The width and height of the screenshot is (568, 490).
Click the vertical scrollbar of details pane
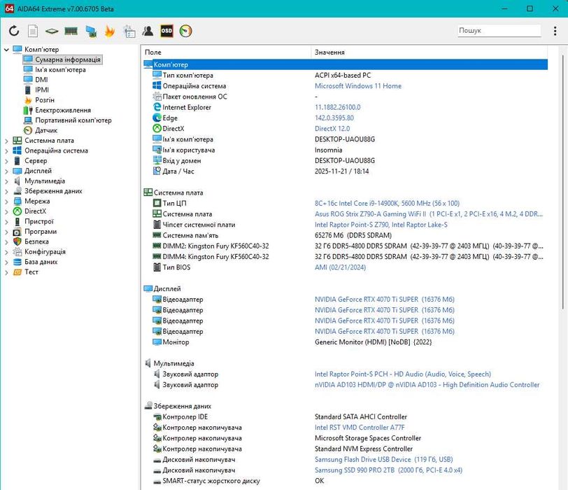pos(562,182)
